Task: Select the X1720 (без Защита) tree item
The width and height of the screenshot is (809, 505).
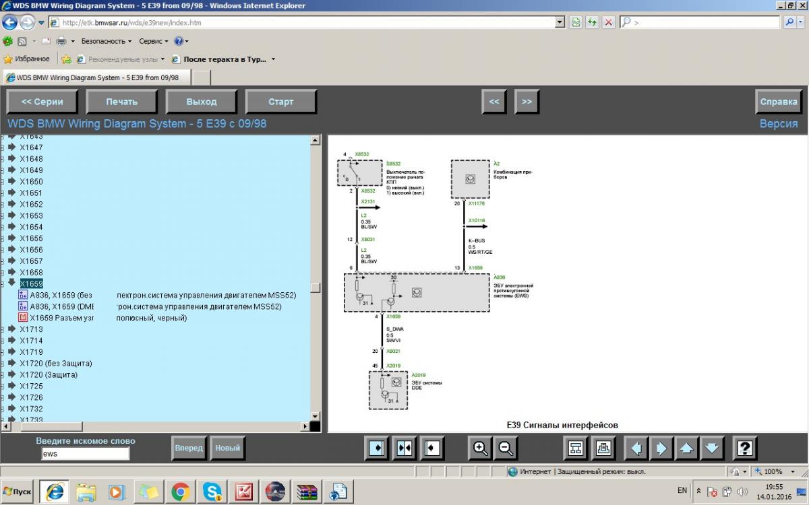Action: click(x=56, y=363)
